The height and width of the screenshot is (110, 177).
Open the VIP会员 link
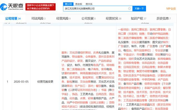pos(171,9)
